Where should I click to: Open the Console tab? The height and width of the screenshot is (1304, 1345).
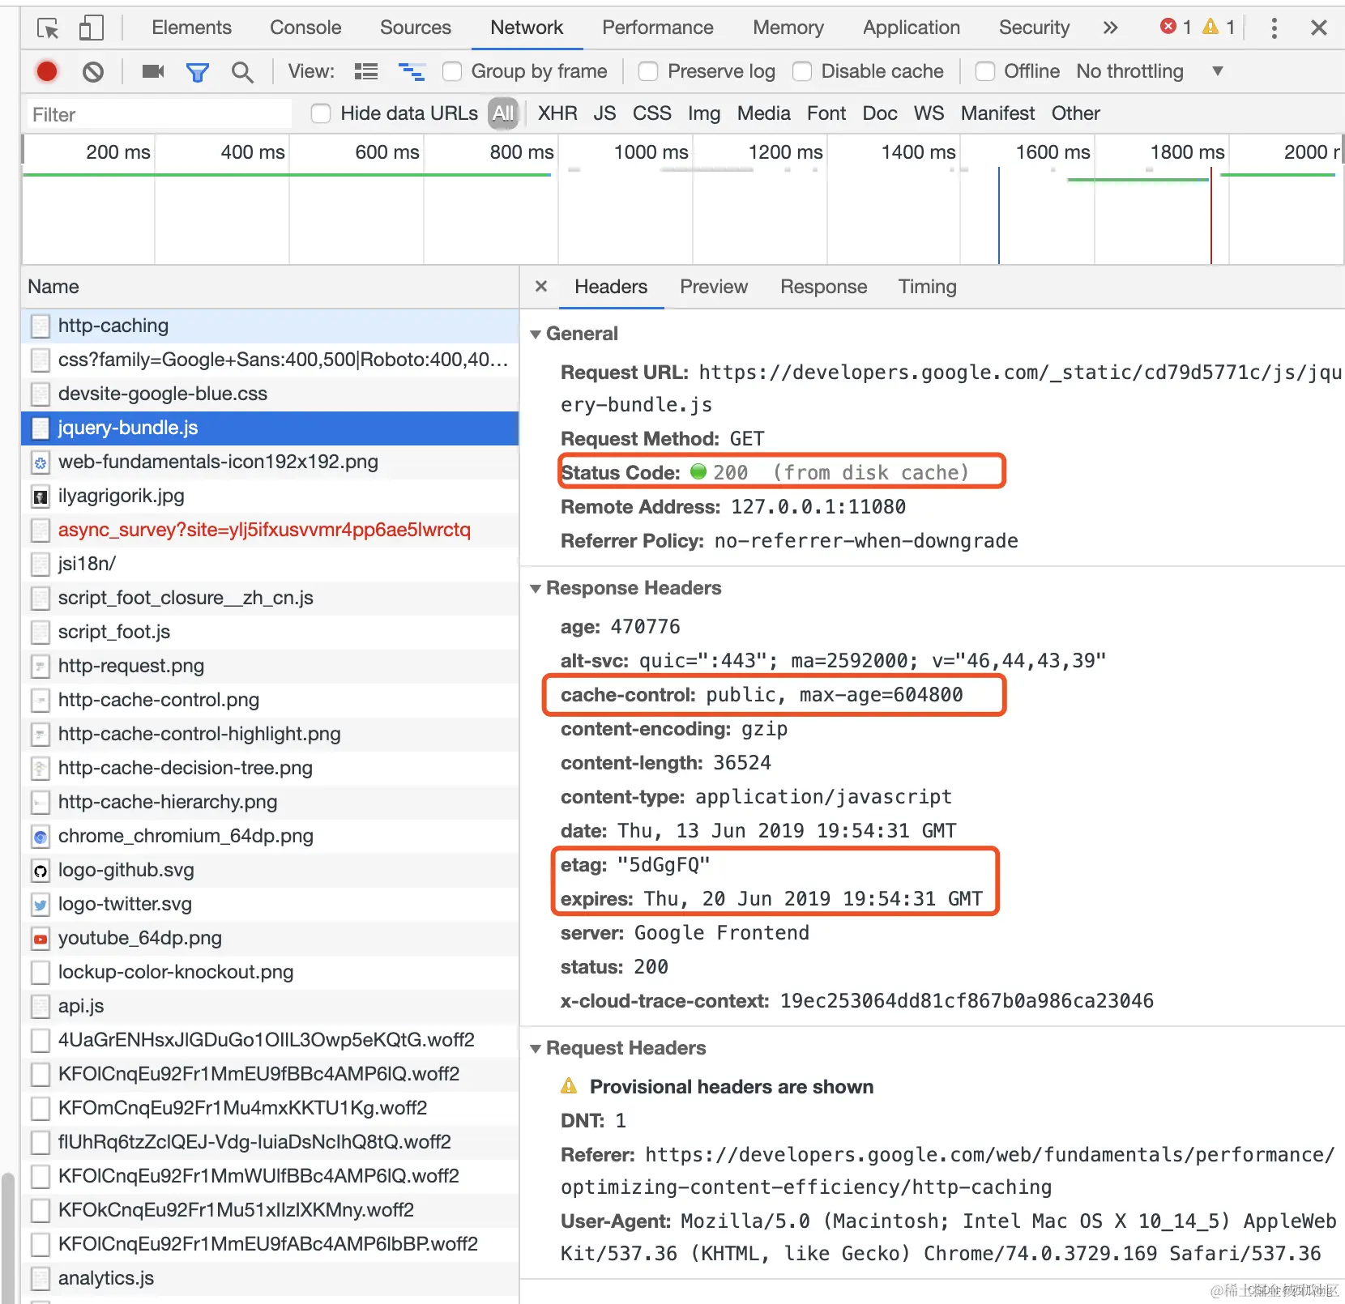pos(305,28)
